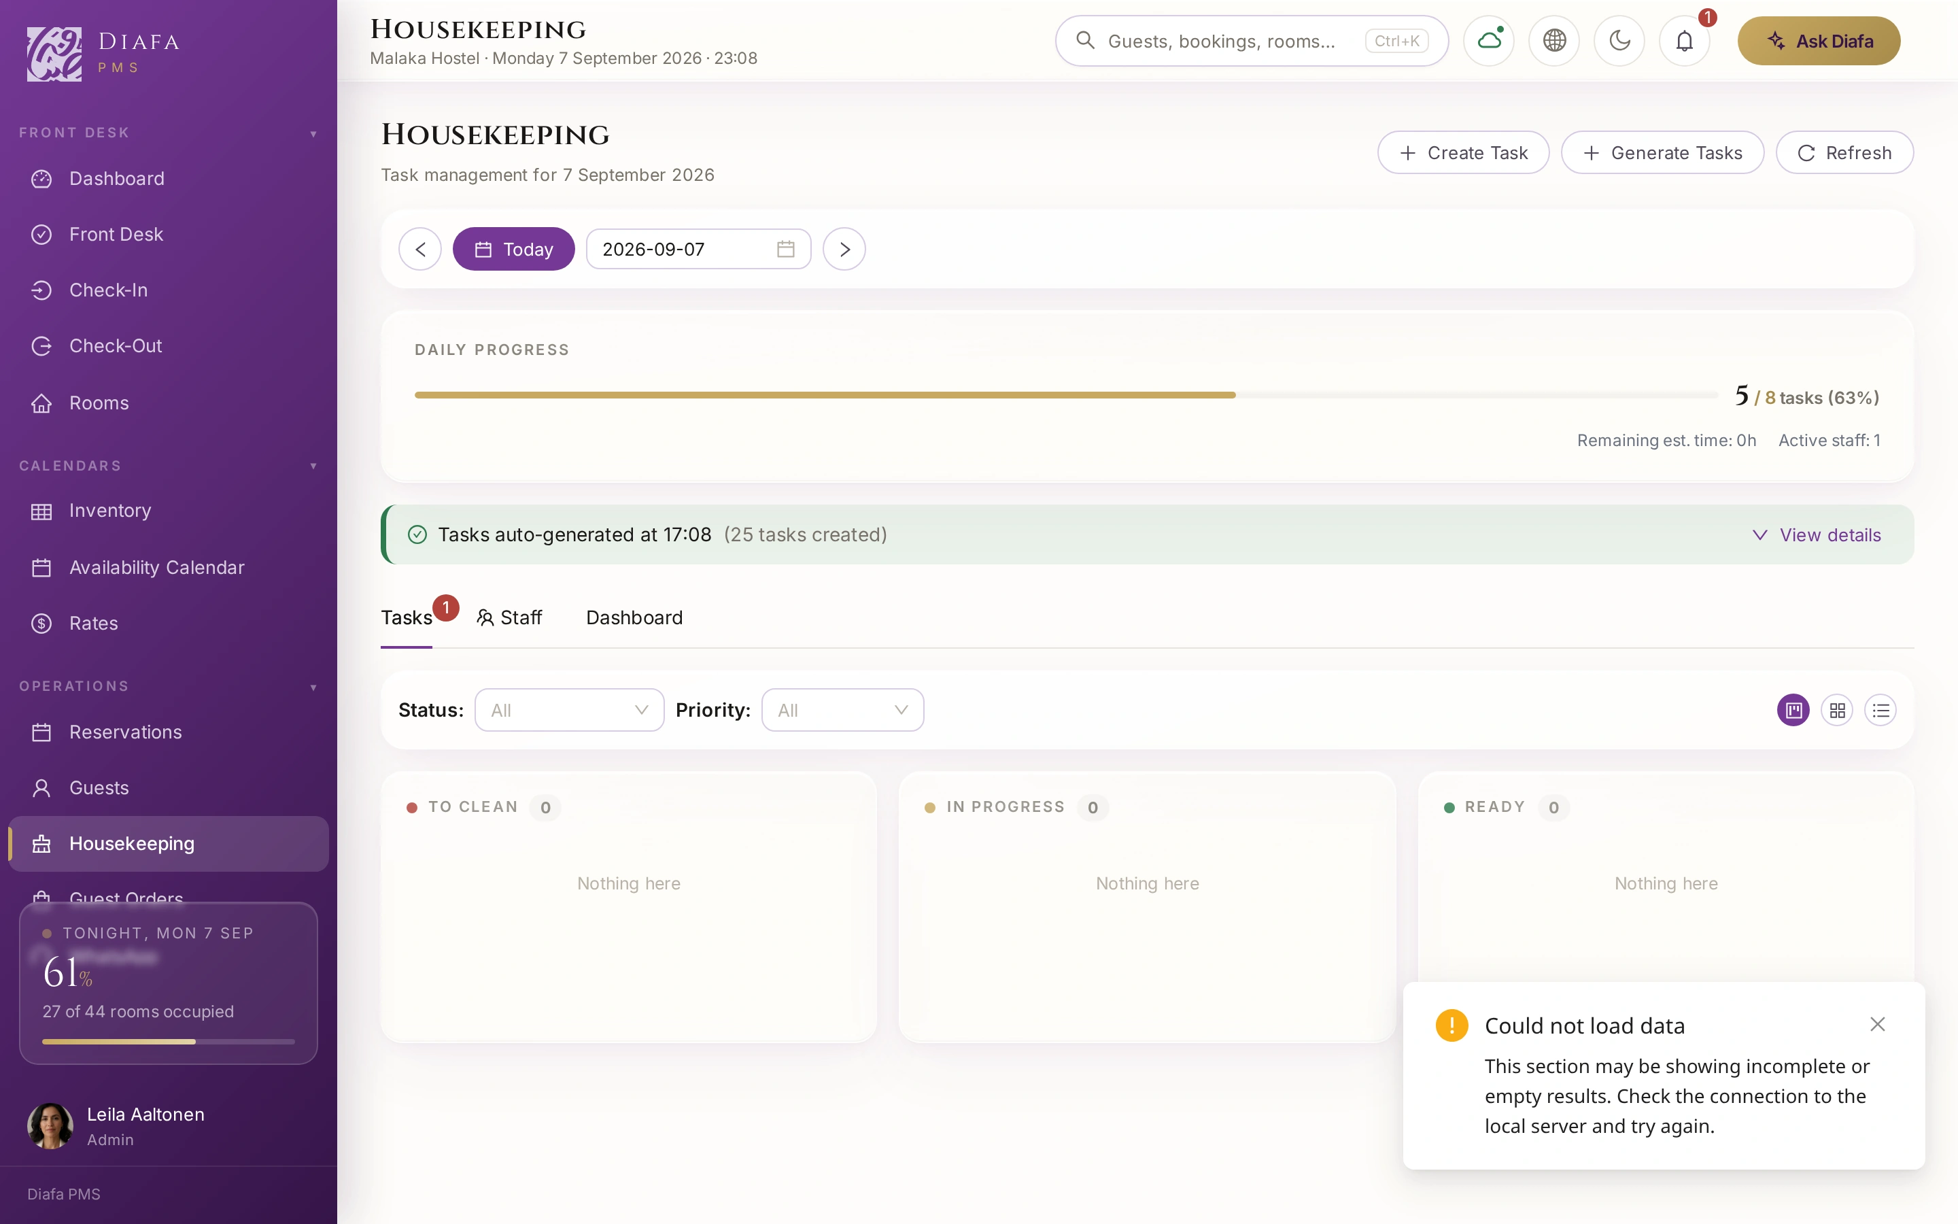Open Rates page

(x=169, y=624)
